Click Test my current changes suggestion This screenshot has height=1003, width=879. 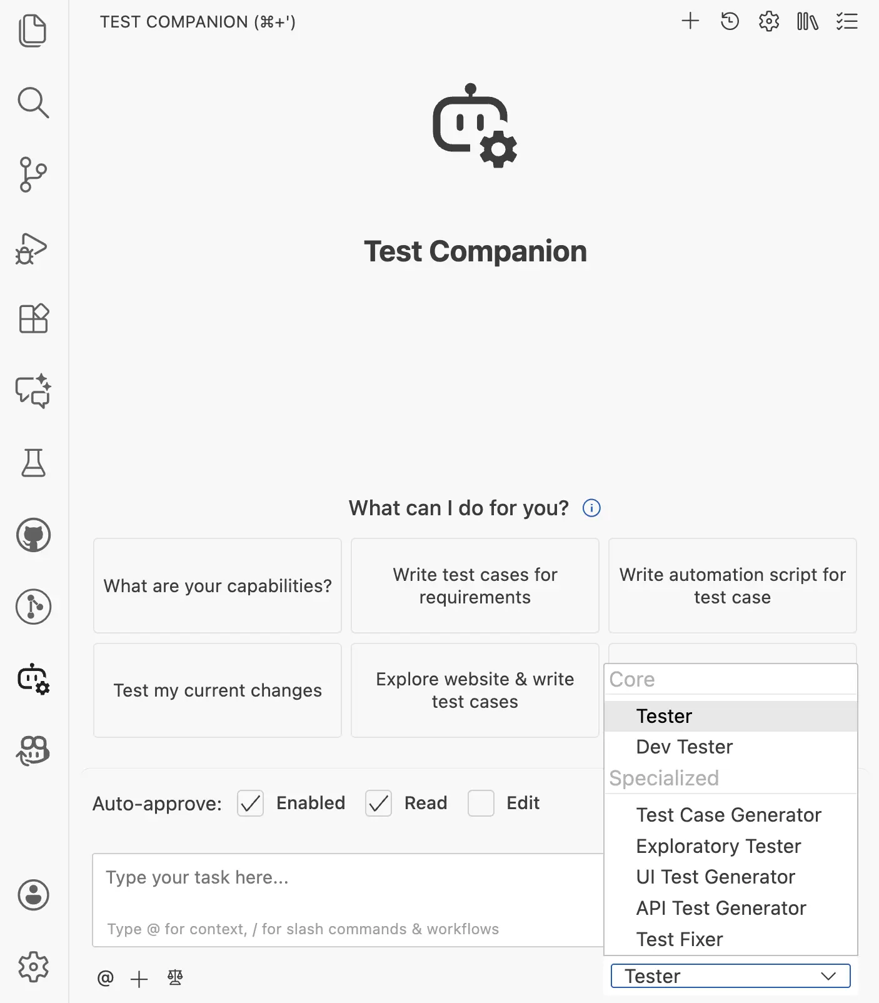click(217, 690)
